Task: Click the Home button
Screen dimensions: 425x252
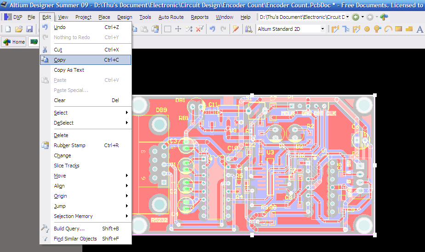Action: pos(14,42)
